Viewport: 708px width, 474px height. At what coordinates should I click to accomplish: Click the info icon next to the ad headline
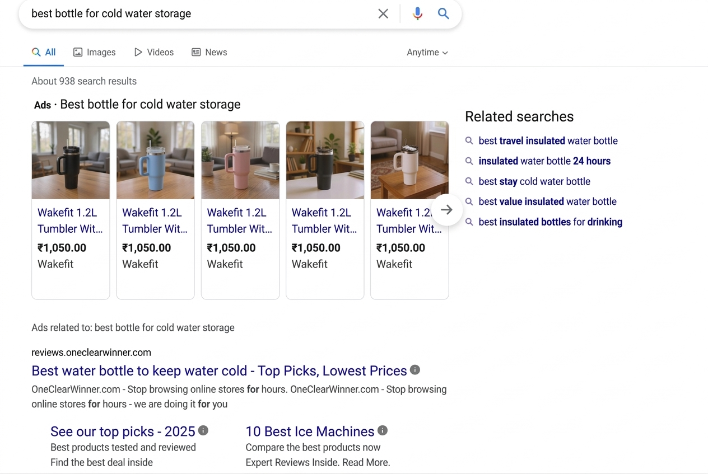tap(415, 369)
